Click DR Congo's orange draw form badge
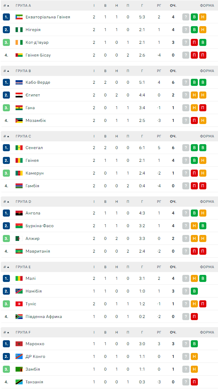This screenshot has height=389, width=218. tap(194, 356)
